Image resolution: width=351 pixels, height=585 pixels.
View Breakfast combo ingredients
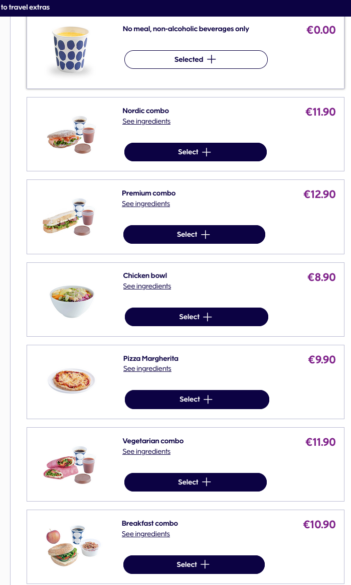146,534
